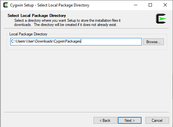Close the Cygwin Setup window
The height and width of the screenshot is (127, 173).
coord(165,5)
